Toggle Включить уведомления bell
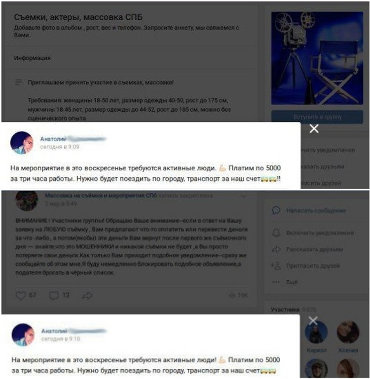 [276, 233]
